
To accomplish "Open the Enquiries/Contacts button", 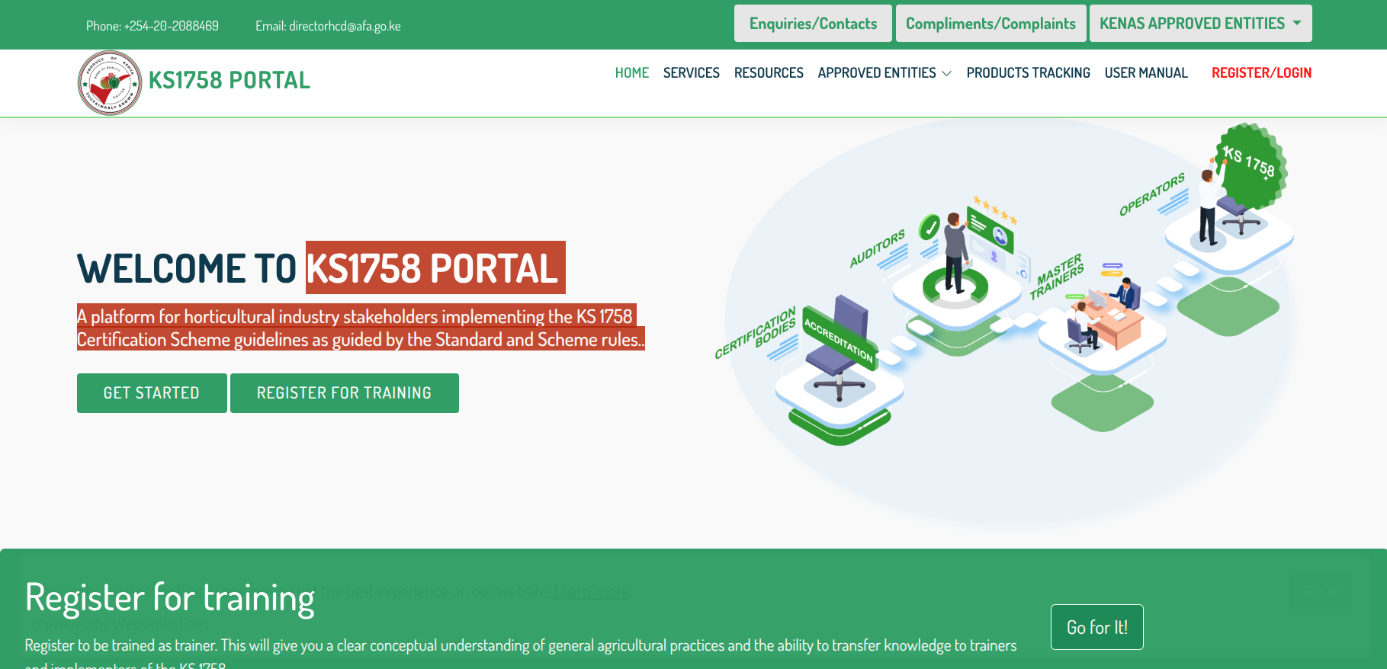I will [813, 24].
